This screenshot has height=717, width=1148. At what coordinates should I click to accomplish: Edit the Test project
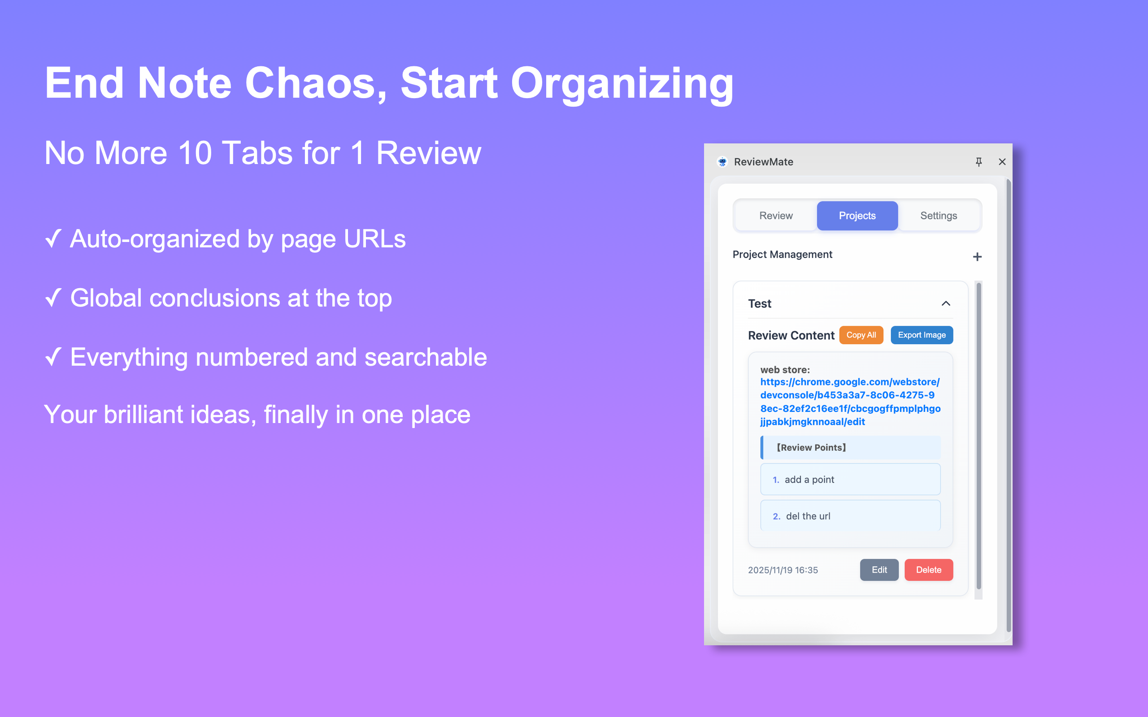tap(879, 570)
